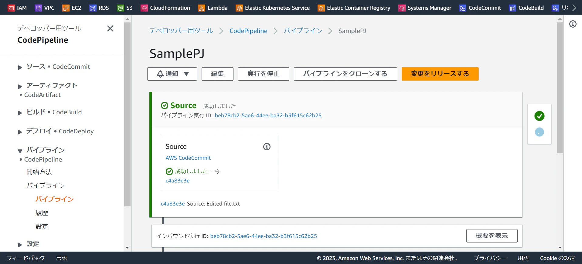Viewport: 582px width, 264px height.
Task: Click the 実行を停止 button
Action: (264, 74)
